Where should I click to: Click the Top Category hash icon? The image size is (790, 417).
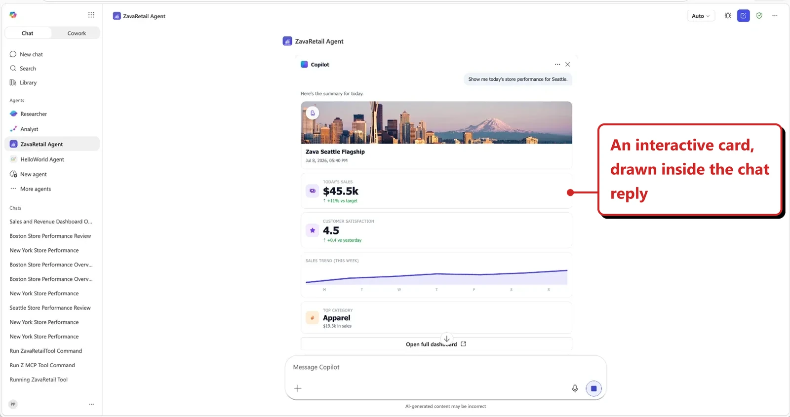(x=313, y=318)
